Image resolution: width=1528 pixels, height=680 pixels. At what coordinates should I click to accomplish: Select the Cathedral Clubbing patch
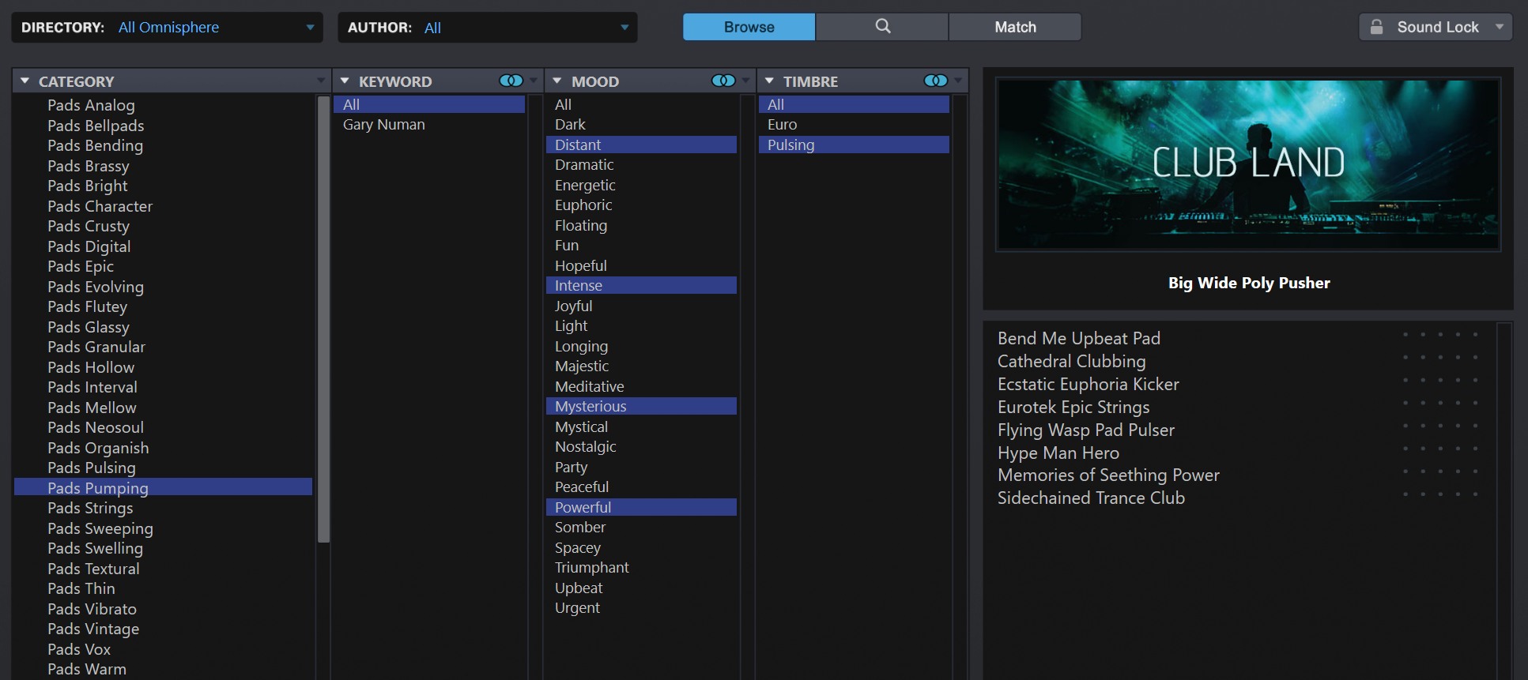[1071, 362]
